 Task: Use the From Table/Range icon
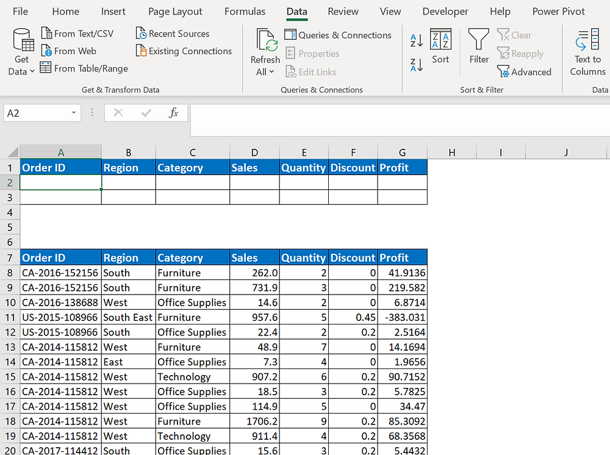pyautogui.click(x=46, y=68)
